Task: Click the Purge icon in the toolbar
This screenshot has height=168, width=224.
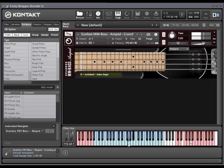Action: click(x=156, y=14)
